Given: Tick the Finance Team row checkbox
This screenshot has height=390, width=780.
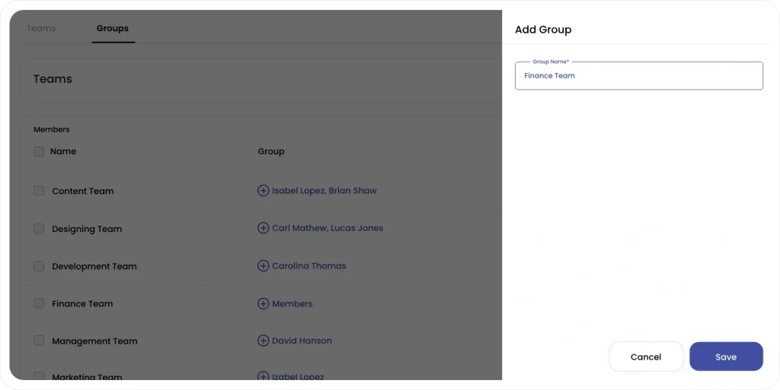Looking at the screenshot, I should pyautogui.click(x=39, y=303).
